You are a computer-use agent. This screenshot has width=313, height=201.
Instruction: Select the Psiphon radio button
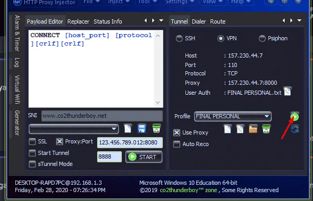262,38
